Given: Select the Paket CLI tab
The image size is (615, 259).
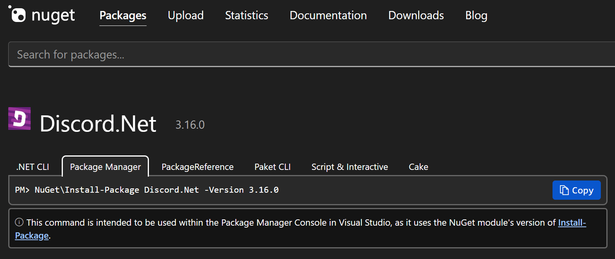Looking at the screenshot, I should coord(273,167).
